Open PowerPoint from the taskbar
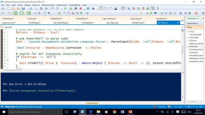 pyautogui.click(x=130, y=112)
